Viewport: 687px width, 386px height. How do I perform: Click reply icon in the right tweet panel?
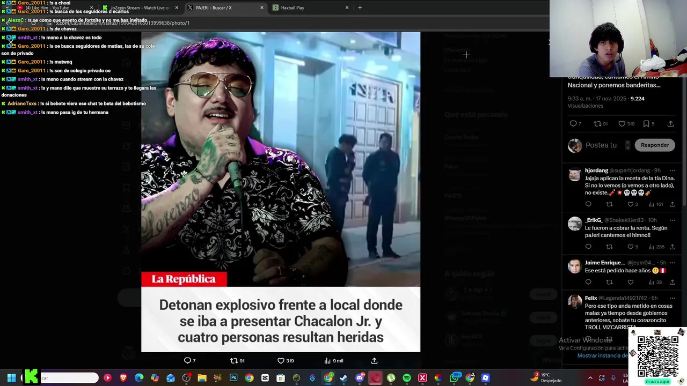click(575, 124)
